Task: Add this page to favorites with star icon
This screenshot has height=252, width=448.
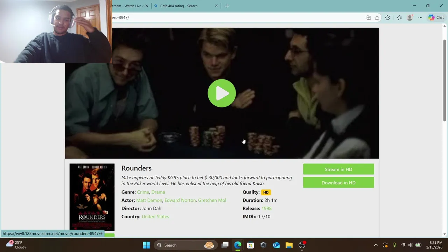Action: [377, 17]
